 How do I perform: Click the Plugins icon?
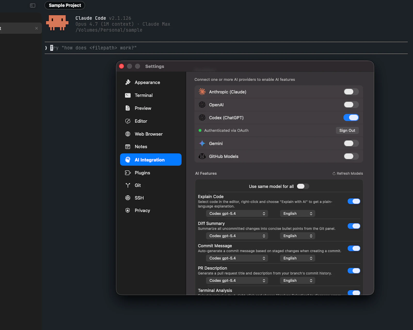point(128,173)
